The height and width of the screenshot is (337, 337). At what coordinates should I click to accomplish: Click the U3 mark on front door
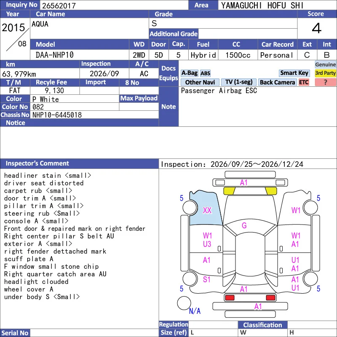point(207,244)
